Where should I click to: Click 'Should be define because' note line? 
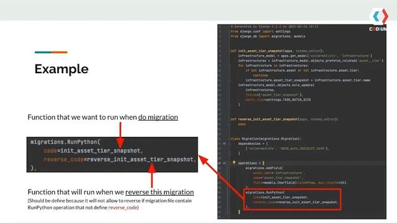point(110,201)
